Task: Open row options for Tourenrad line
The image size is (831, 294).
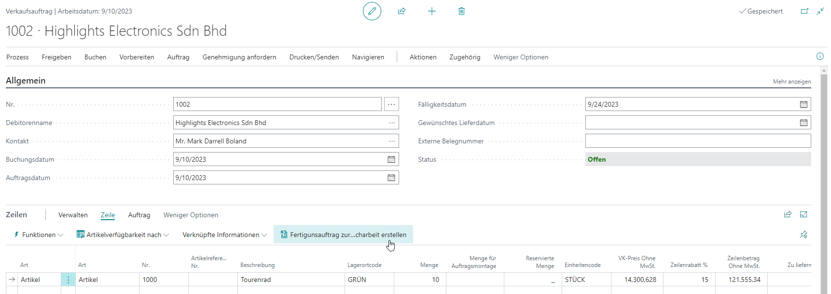Action: (x=68, y=280)
